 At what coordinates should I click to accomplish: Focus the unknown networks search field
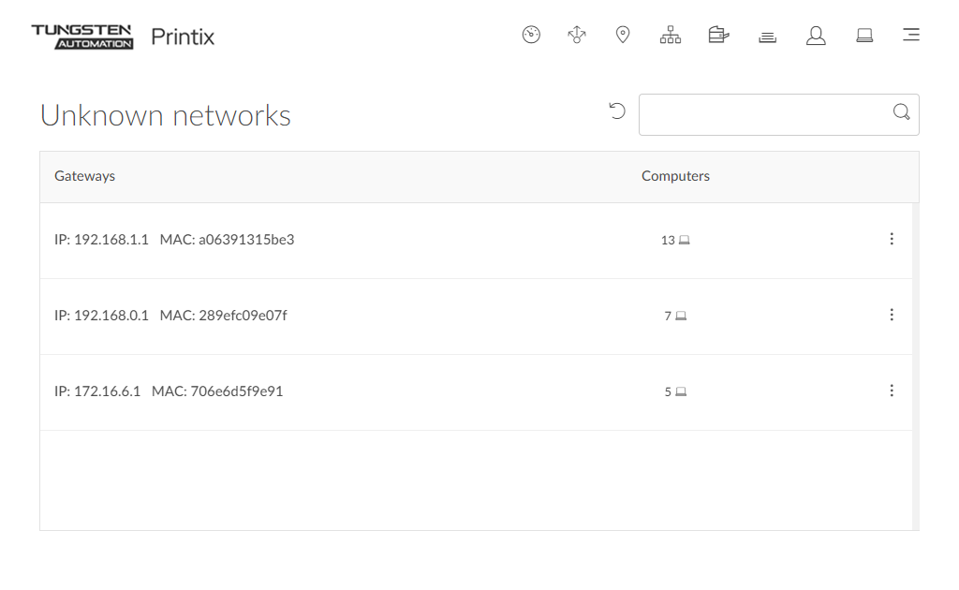[778, 114]
